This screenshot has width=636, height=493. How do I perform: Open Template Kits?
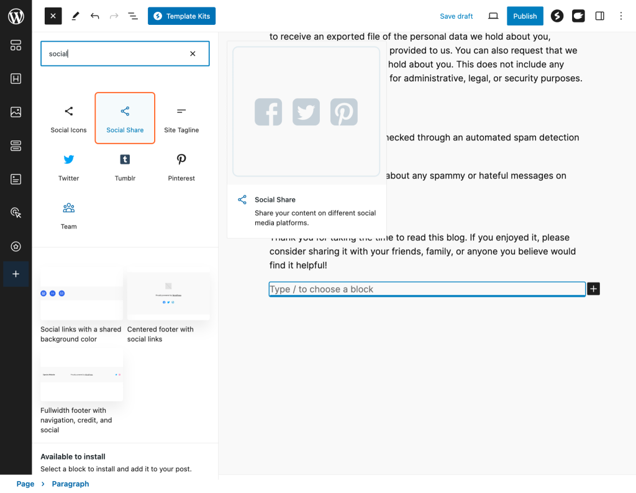pyautogui.click(x=181, y=16)
